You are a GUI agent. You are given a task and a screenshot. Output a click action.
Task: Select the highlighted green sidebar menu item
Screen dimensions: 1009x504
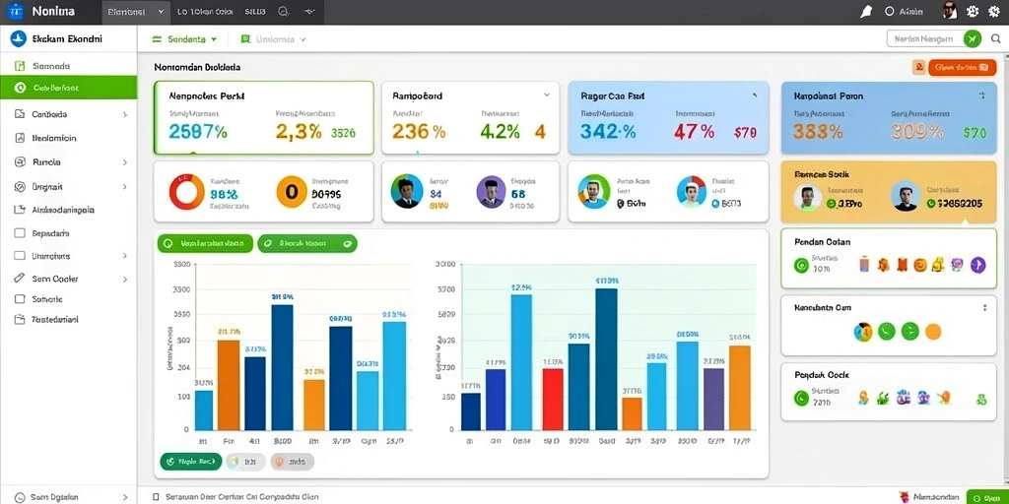click(x=68, y=88)
